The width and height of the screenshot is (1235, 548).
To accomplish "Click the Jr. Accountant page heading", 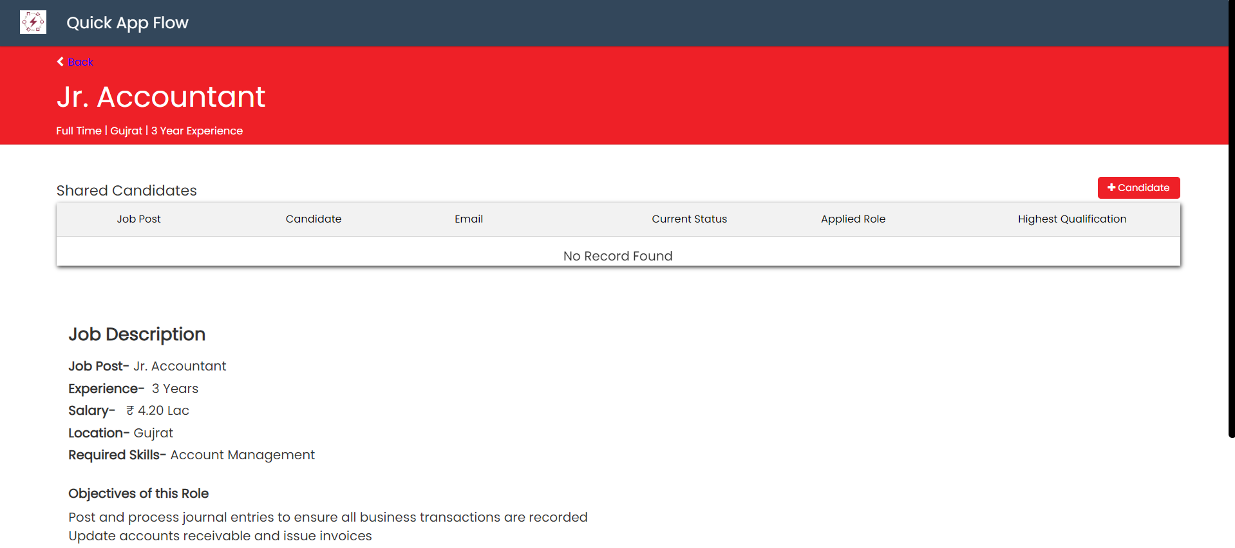I will click(161, 97).
